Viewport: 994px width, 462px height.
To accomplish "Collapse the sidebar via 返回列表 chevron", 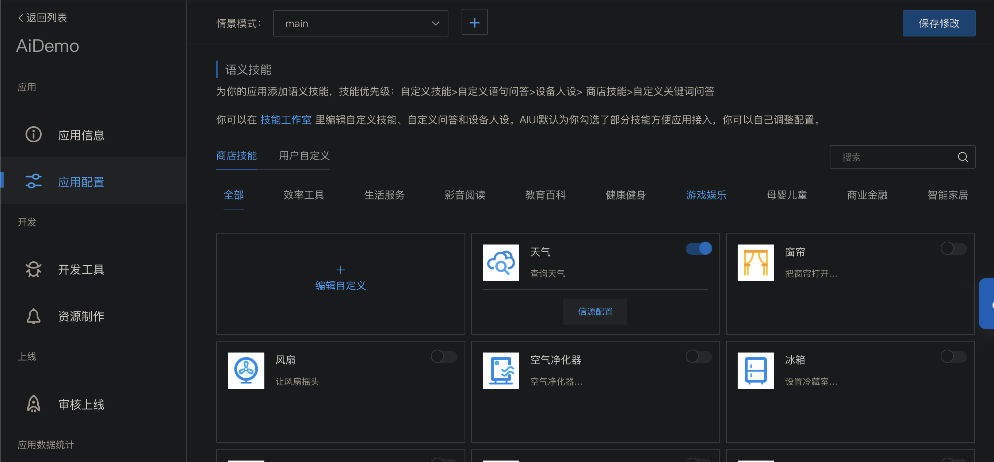I will pos(20,18).
